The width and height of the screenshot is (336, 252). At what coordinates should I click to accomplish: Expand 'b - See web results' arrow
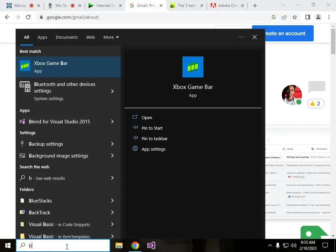112,178
